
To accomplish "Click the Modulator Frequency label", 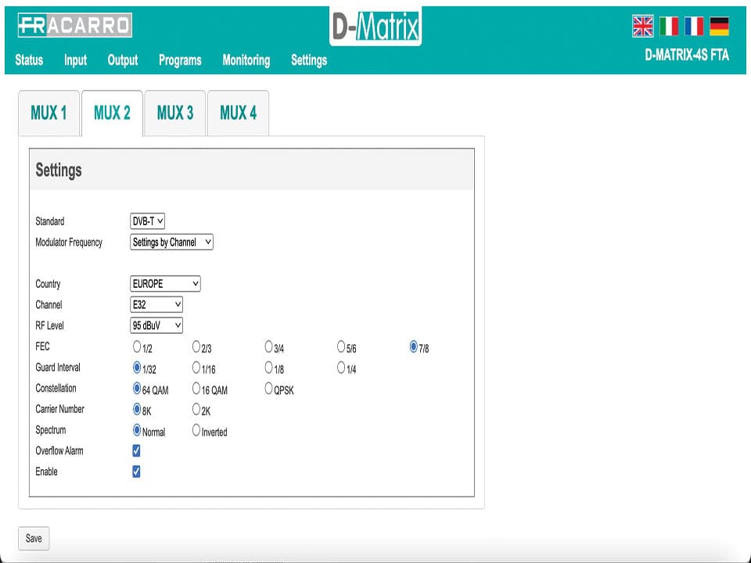I will coord(69,242).
